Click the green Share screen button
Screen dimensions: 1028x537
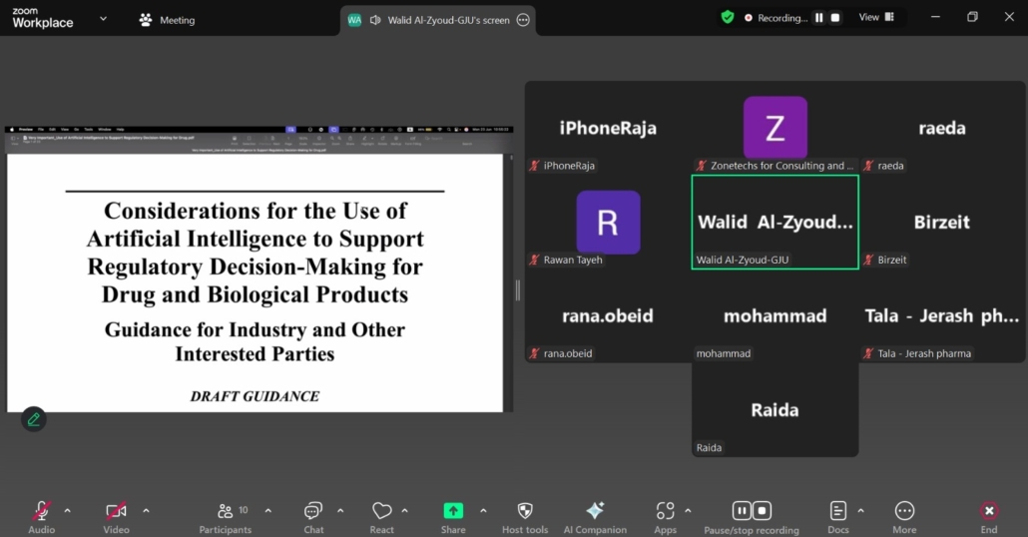click(453, 511)
